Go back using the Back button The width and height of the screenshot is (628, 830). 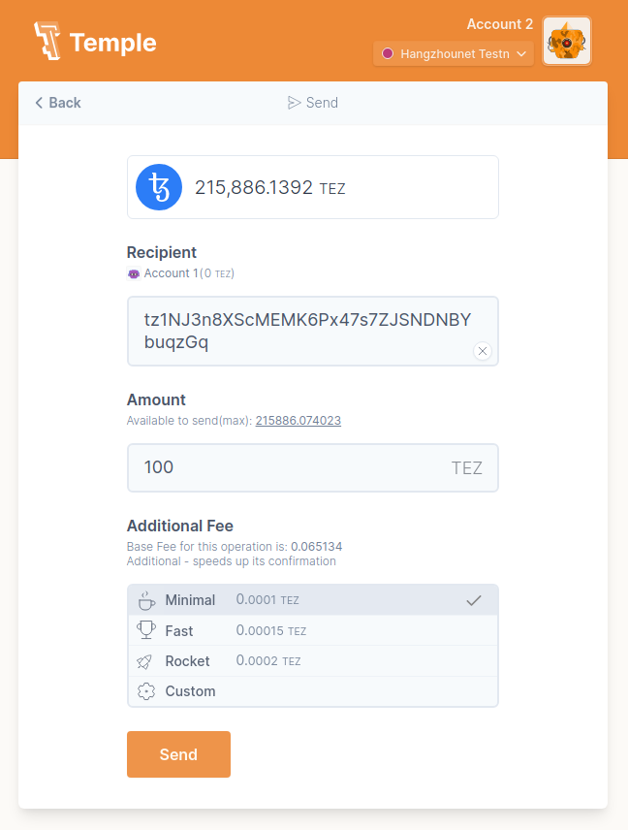click(x=58, y=103)
